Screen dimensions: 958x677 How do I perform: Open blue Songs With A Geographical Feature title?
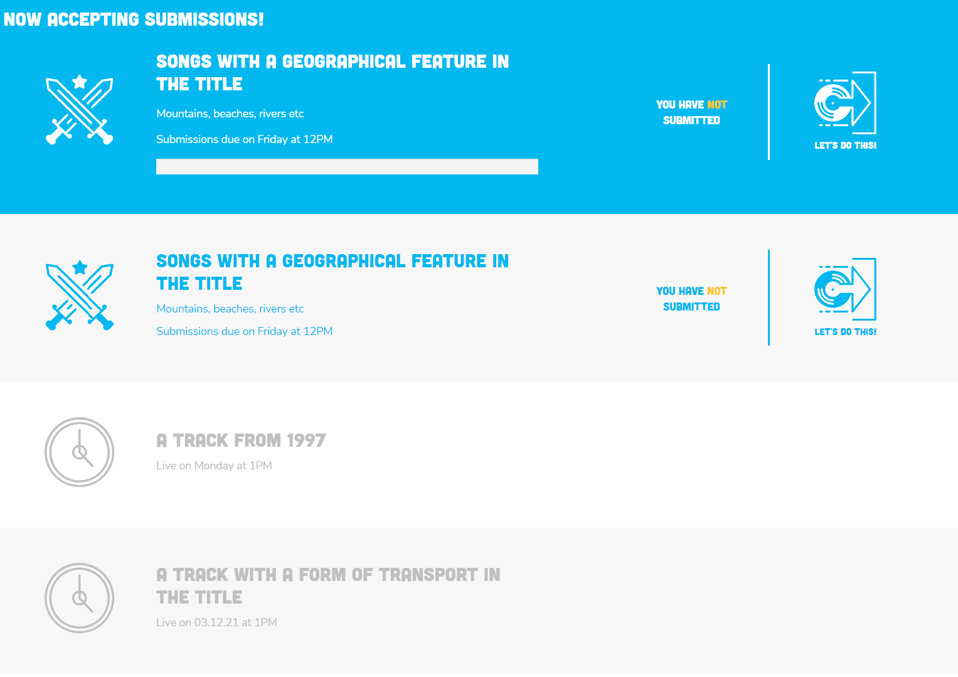click(x=333, y=272)
